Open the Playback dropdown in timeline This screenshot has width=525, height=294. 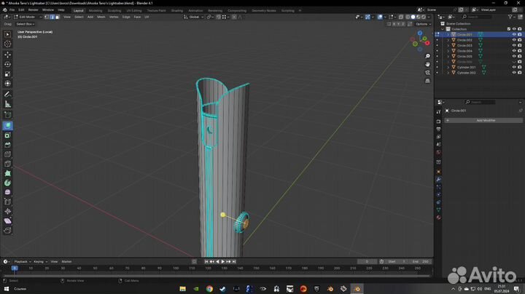coord(23,261)
